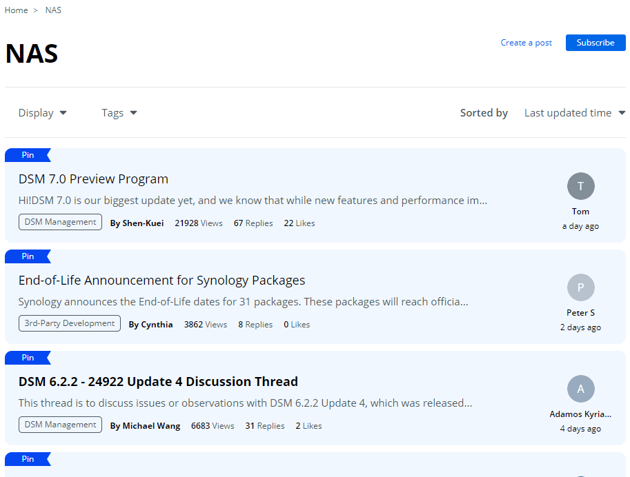
Task: Open End-of-Life Announcement for Synology Packages post
Action: 161,280
